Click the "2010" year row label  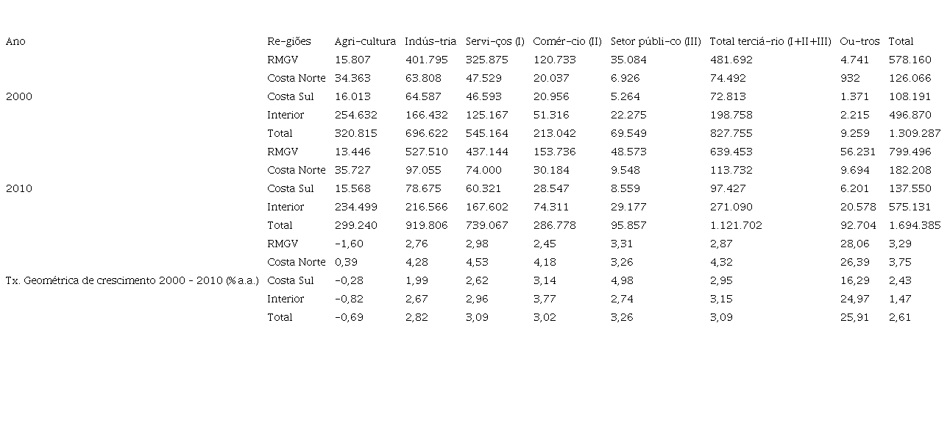[19, 188]
